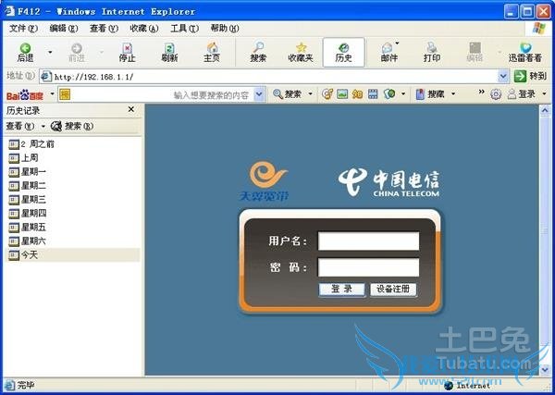Expand the 星期二 history folder
The image size is (555, 395).
pyautogui.click(x=27, y=186)
